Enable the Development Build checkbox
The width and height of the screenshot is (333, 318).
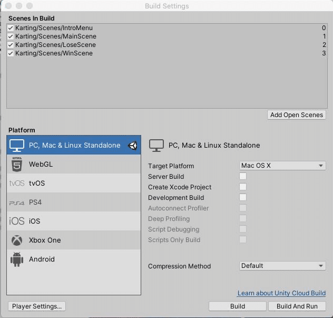[243, 197]
